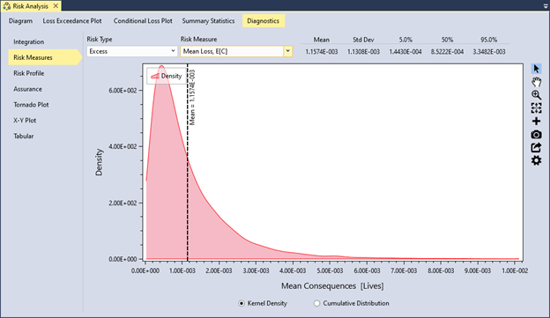Open the Risk Type dropdown
Screen dimensions: 550x318
pyautogui.click(x=132, y=51)
